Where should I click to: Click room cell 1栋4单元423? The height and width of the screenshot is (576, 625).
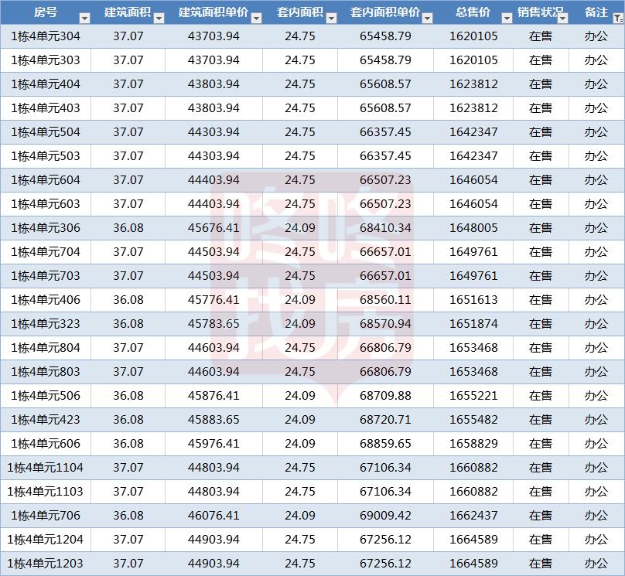[46, 420]
